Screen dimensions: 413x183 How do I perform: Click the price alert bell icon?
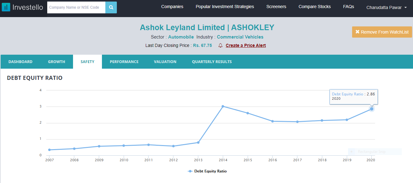click(220, 45)
